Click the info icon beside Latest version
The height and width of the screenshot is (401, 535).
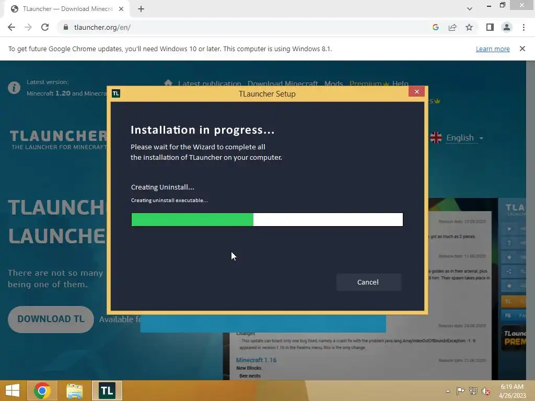[14, 88]
